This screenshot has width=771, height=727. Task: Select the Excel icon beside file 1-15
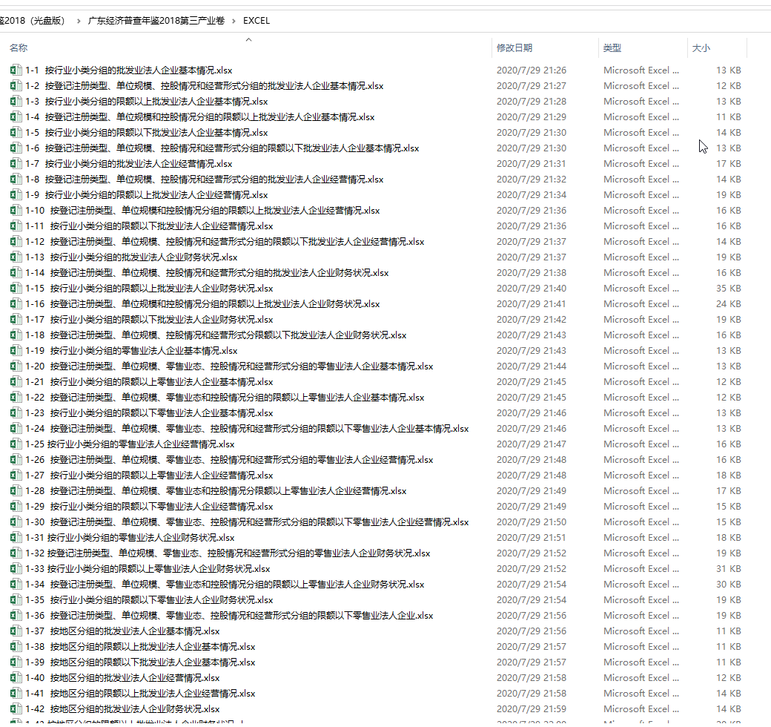pyautogui.click(x=16, y=289)
